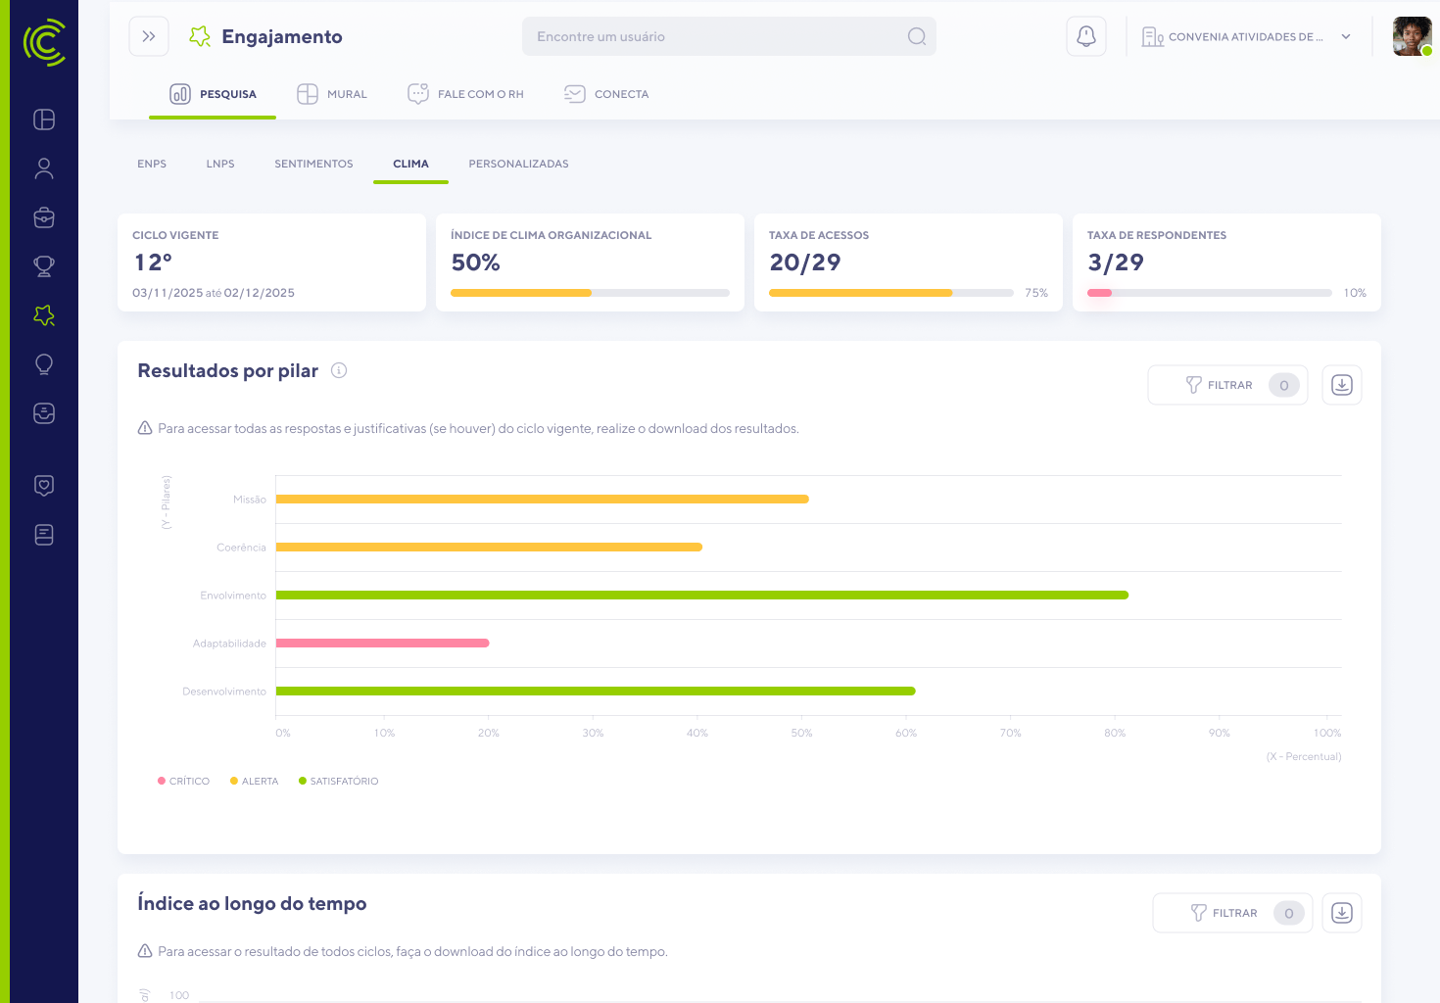Toggle the Crítico legend series
The image size is (1440, 1003).
click(184, 782)
